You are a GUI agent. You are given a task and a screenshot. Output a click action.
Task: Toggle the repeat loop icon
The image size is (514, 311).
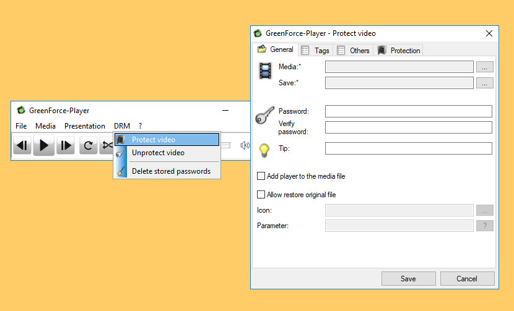88,145
